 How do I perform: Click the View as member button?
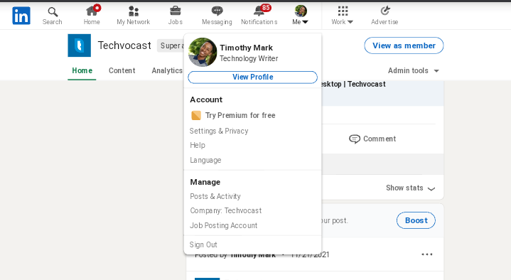pyautogui.click(x=404, y=45)
